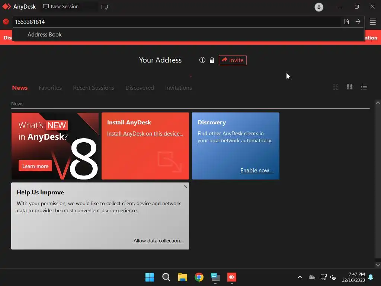
Task: Click the lock icon next to Your Address
Action: [212, 60]
